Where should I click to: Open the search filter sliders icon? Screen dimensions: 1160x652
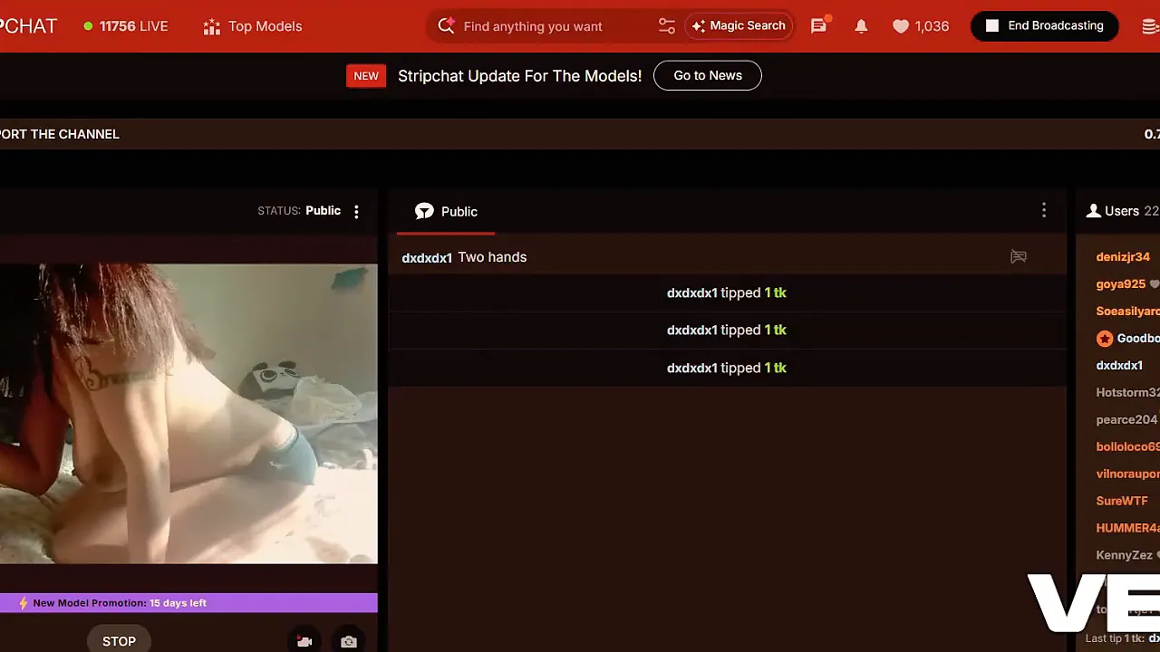pyautogui.click(x=667, y=26)
